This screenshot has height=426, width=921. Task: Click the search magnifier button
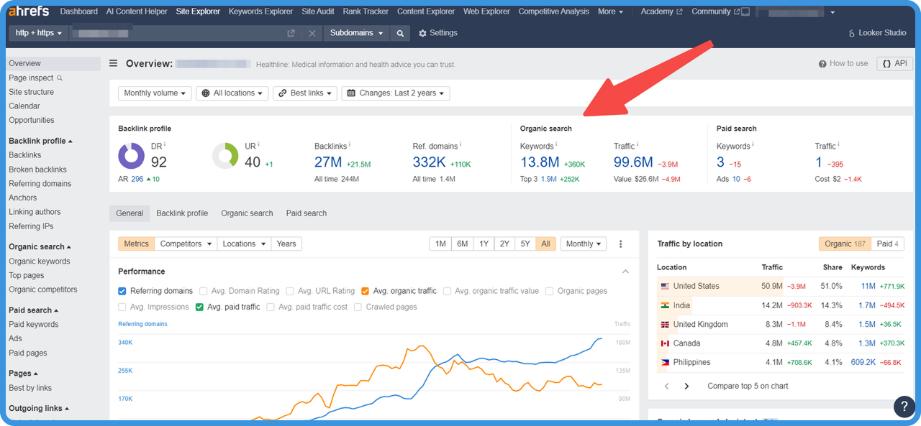click(x=400, y=33)
